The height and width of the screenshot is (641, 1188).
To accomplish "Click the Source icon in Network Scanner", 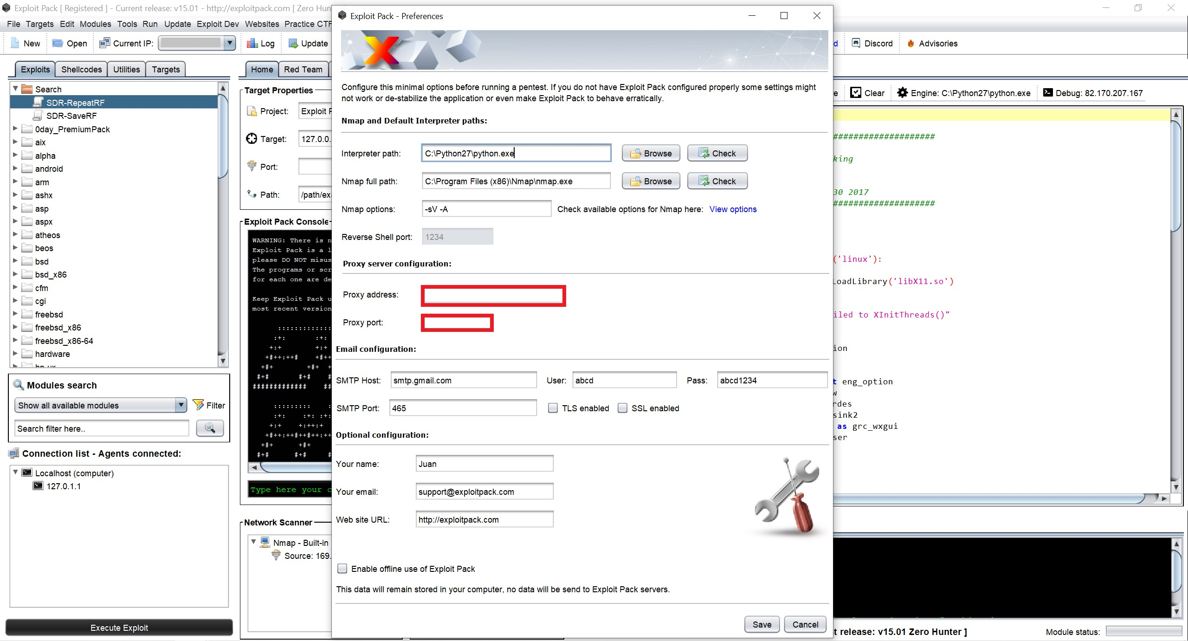I will [276, 555].
